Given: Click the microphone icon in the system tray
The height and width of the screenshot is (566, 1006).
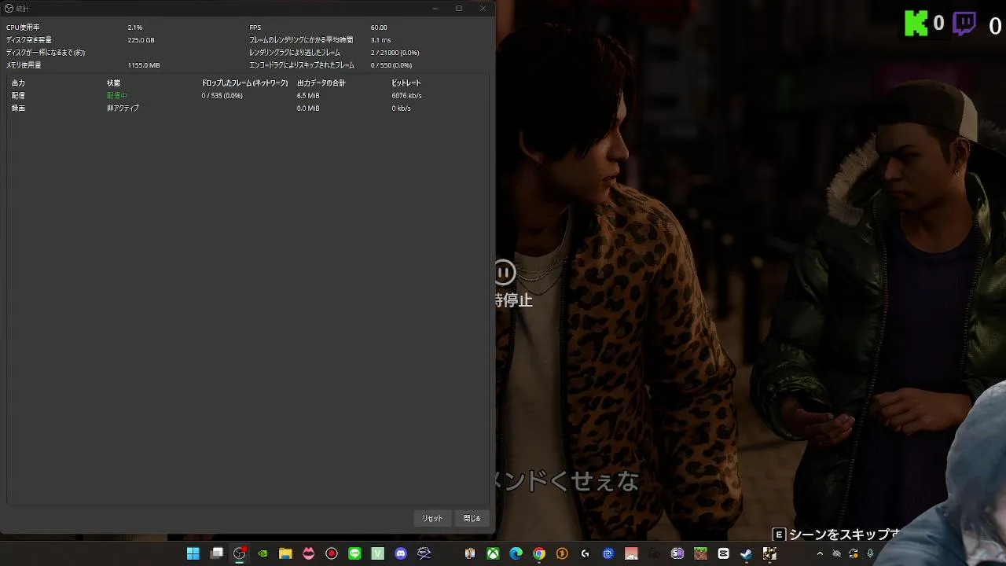Looking at the screenshot, I should coord(870,553).
